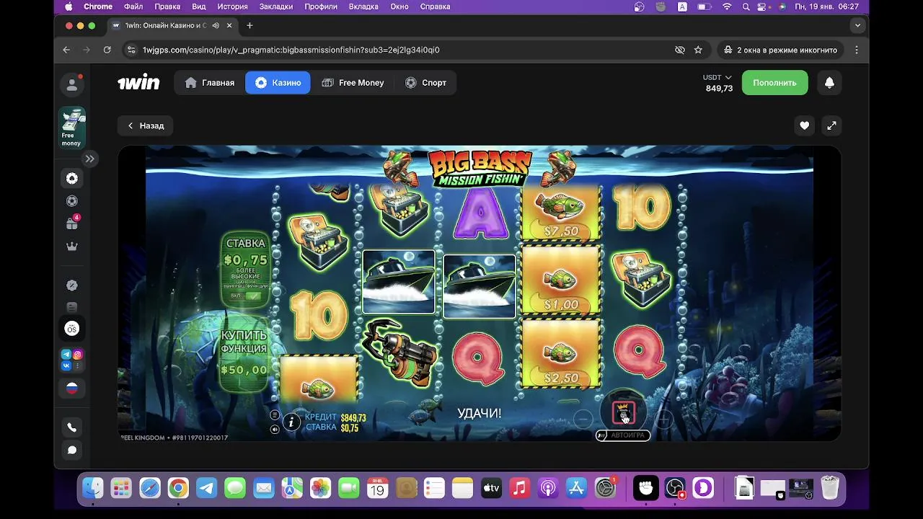
Task: Open language selector with Russian flag
Action: [72, 388]
